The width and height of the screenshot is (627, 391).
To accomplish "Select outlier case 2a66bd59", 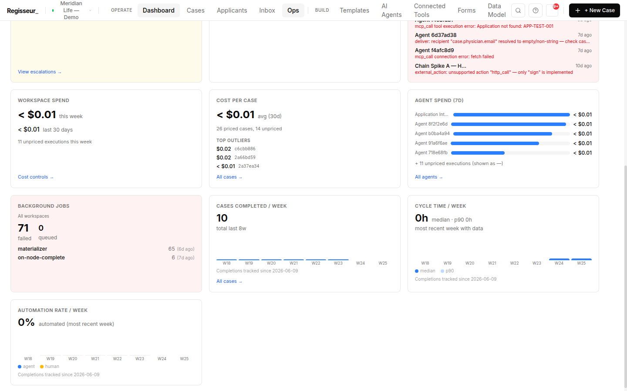I will [245, 158].
